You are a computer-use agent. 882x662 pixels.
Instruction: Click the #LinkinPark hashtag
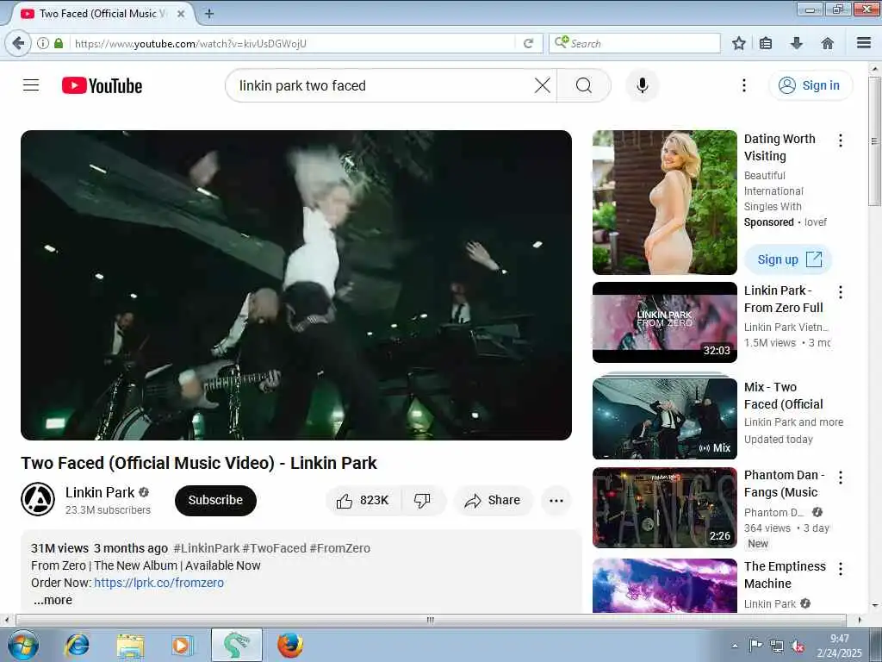(207, 548)
